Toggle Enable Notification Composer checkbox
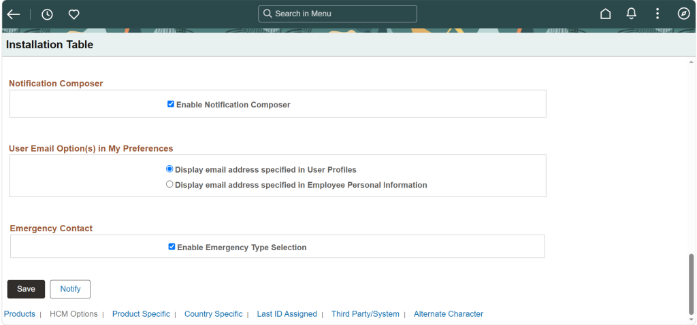The image size is (697, 325). 171,104
